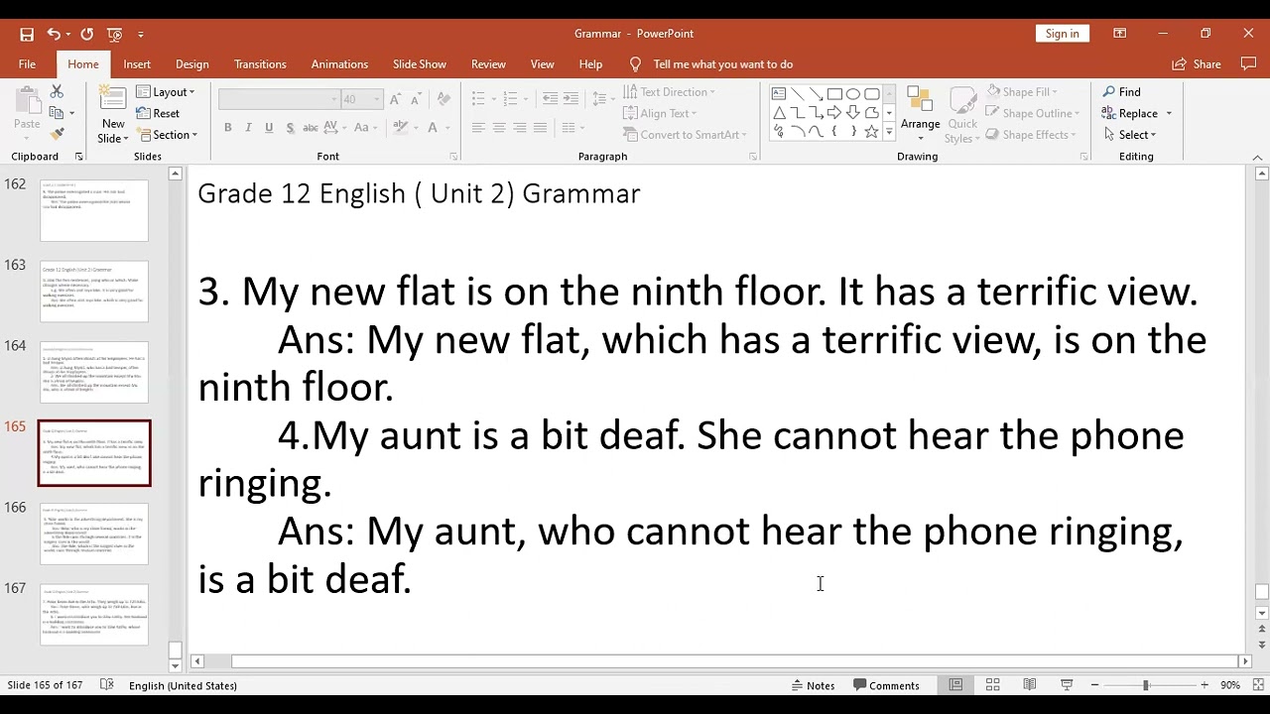Viewport: 1270px width, 714px height.
Task: Toggle Comments pane in status bar
Action: point(887,685)
